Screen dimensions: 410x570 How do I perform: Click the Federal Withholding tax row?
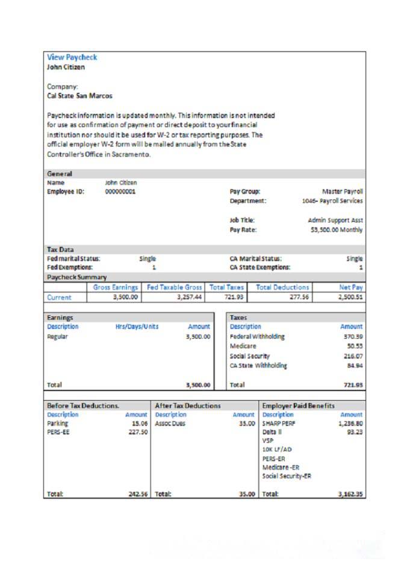(x=257, y=336)
